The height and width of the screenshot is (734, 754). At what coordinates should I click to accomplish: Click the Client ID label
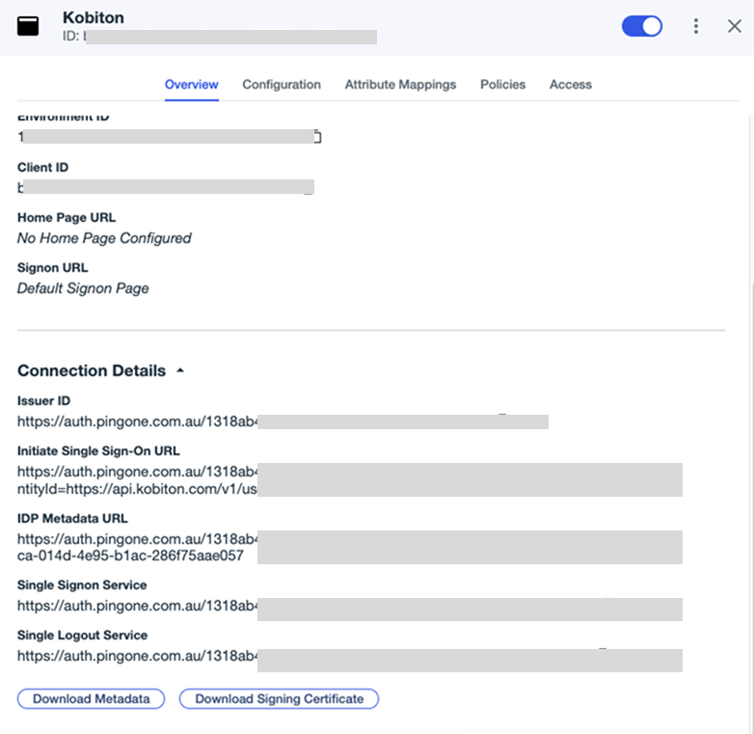[42, 168]
